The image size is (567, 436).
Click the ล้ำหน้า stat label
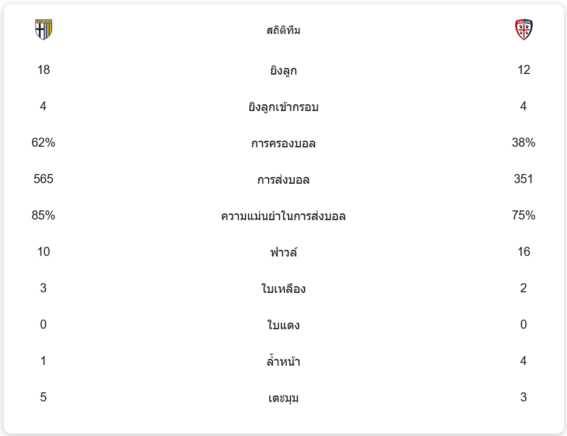coord(284,361)
